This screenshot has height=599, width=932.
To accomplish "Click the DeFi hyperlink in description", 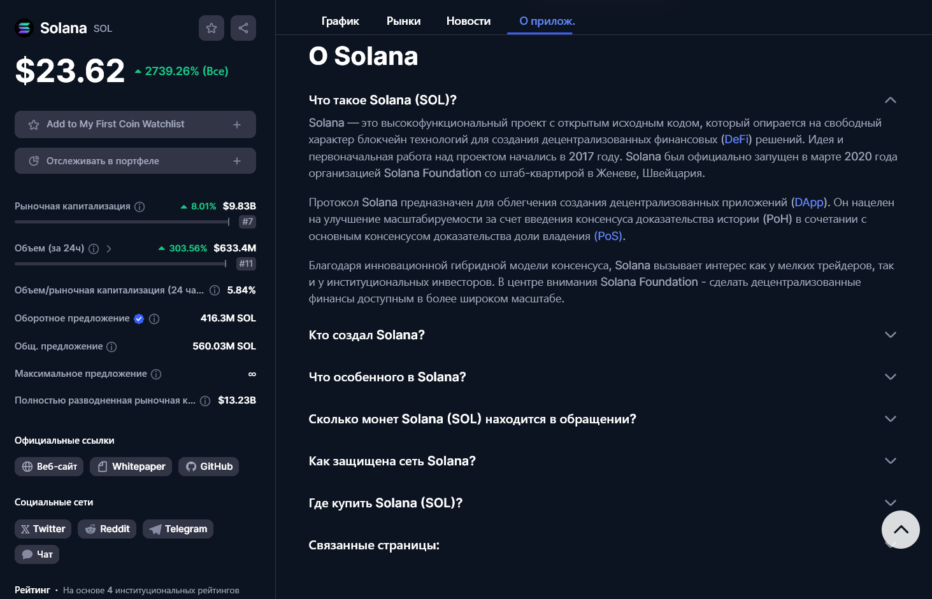I will (x=736, y=139).
